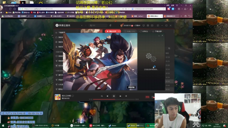Search within playlist magnifier icon
The width and height of the screenshot is (228, 128).
tap(169, 48)
